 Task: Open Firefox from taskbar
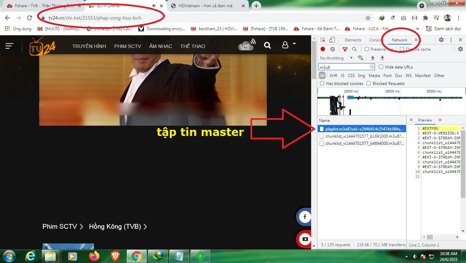94,256
